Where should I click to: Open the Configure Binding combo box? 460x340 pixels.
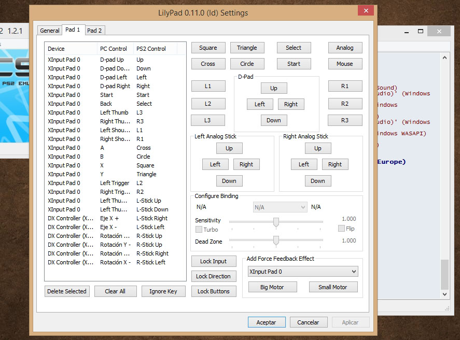[280, 206]
